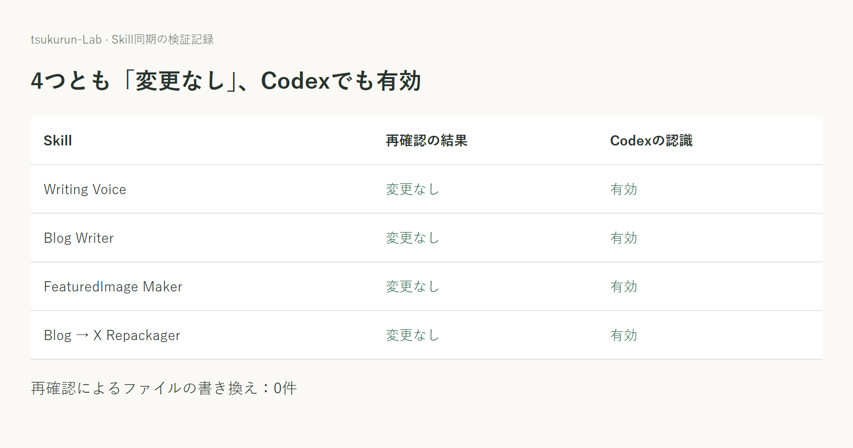Select the FeaturedImage Maker row name

(113, 286)
